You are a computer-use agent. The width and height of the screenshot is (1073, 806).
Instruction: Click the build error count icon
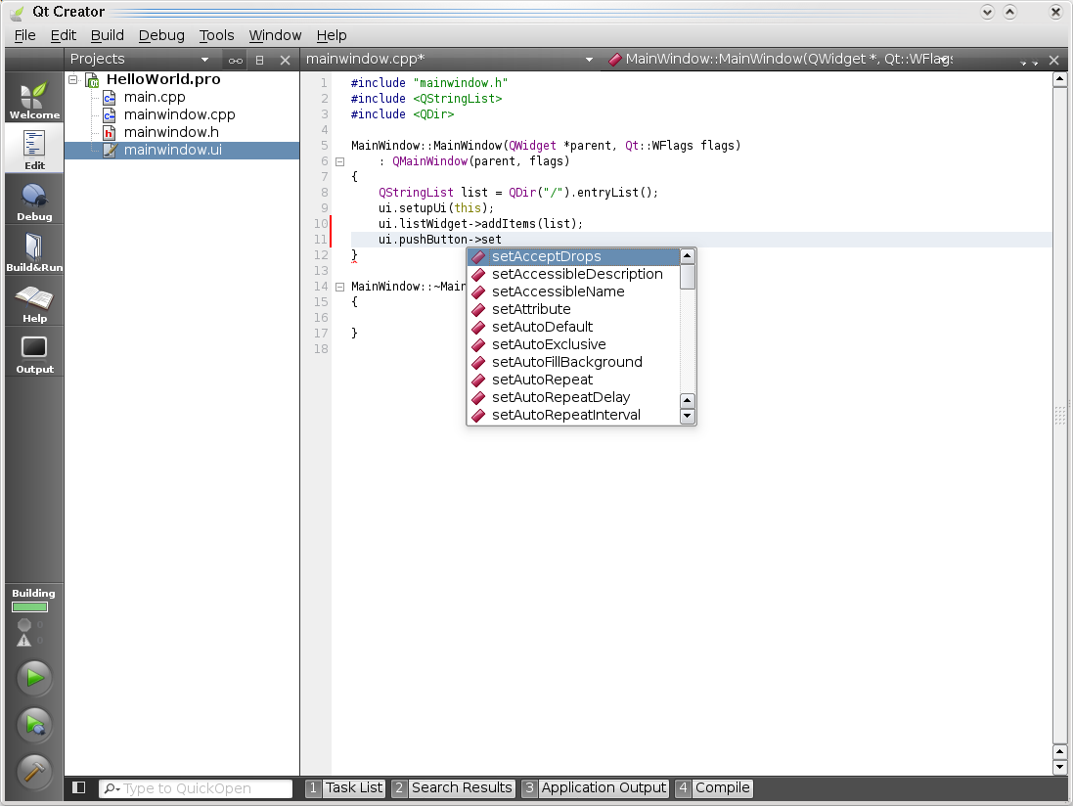tap(24, 625)
